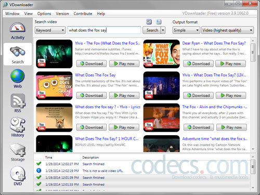This screenshot has height=195, width=260.
Task: Expand the Keyword search type dropdown
Action: click(x=50, y=30)
